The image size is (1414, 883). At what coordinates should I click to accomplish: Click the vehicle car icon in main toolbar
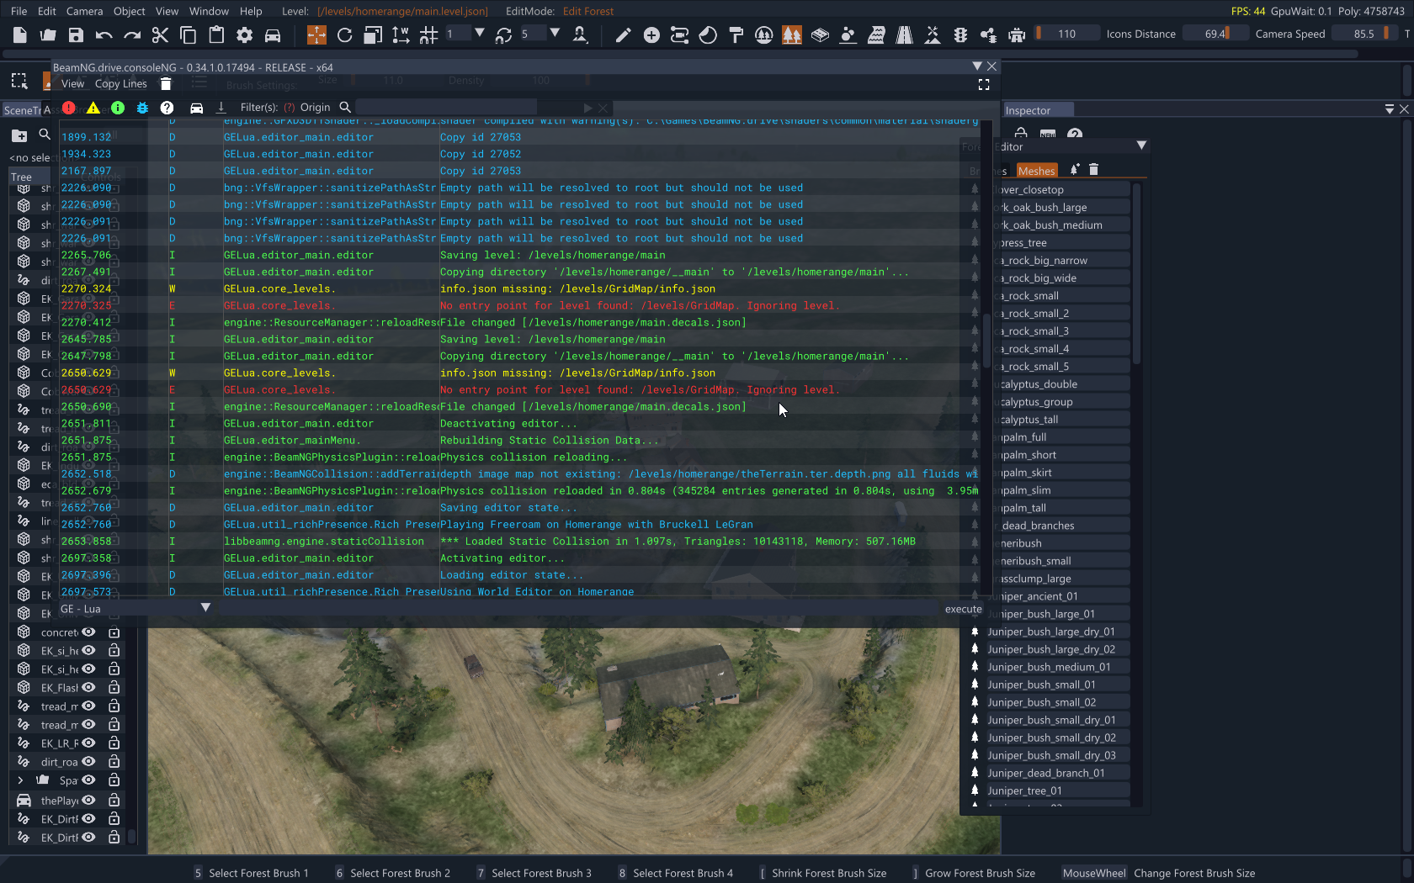click(x=273, y=34)
